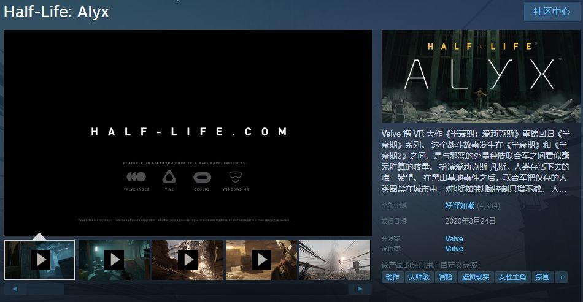Play the third trailer thumbnail

tap(188, 260)
